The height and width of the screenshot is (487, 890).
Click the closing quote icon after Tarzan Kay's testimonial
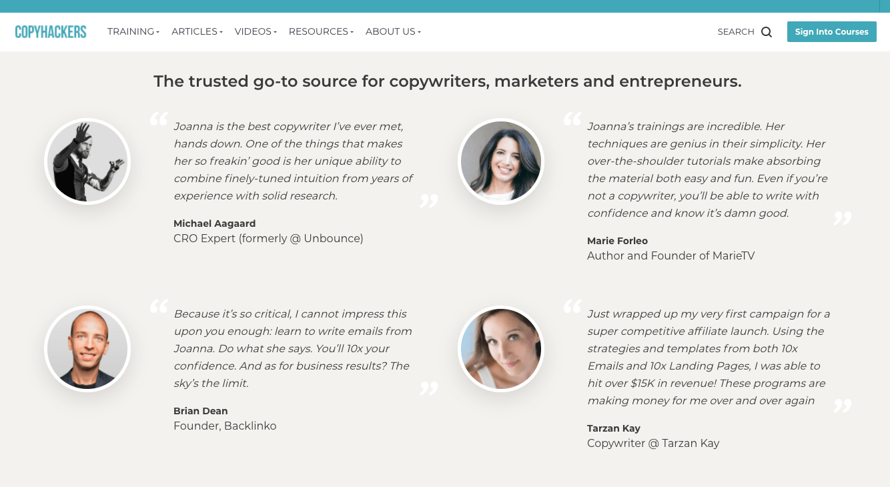tap(842, 405)
